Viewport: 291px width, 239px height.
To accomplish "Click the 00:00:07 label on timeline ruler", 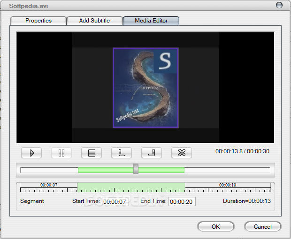I will (x=49, y=185).
